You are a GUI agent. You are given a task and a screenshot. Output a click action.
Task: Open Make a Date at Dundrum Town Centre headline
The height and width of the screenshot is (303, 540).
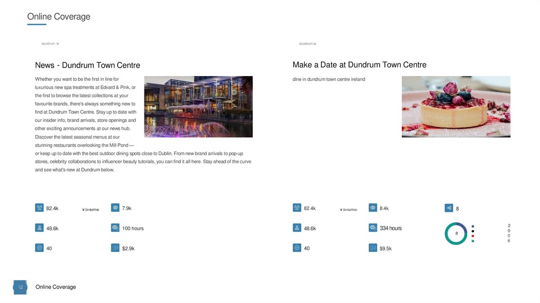coord(359,65)
